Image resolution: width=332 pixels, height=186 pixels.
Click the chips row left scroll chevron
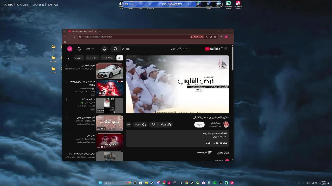click(69, 59)
